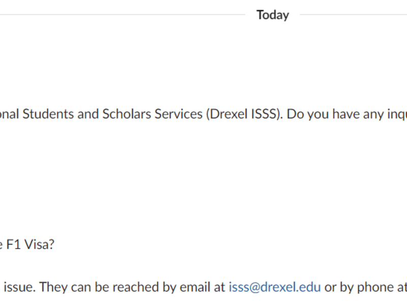The width and height of the screenshot is (407, 305).
Task: Click the word "Do" starting the question
Action: point(294,114)
